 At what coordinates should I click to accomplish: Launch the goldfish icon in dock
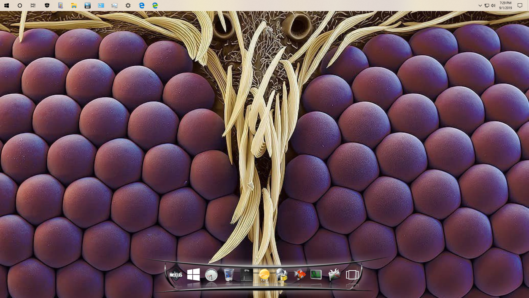click(x=299, y=275)
